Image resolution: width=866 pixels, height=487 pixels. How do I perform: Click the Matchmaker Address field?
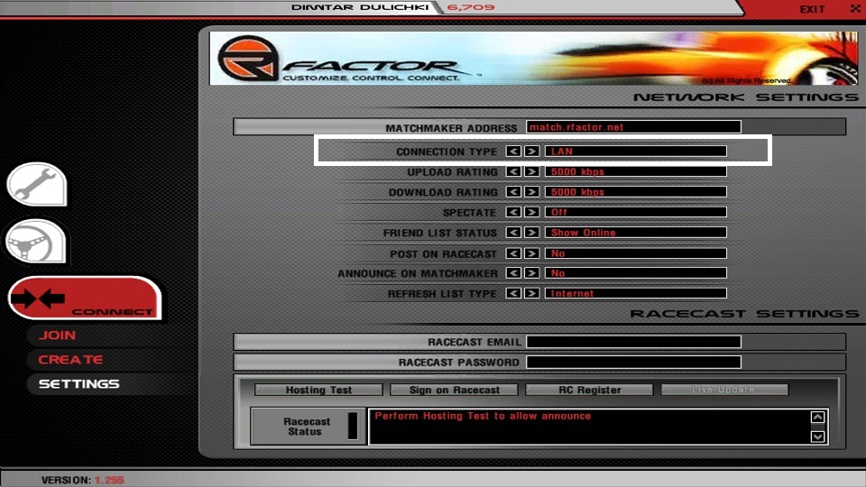point(633,127)
